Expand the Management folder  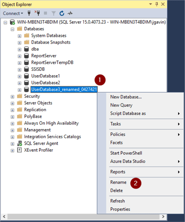(12, 130)
